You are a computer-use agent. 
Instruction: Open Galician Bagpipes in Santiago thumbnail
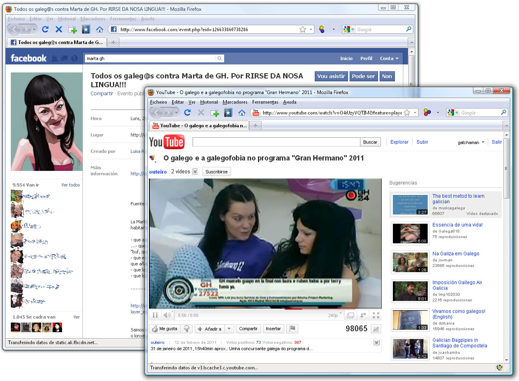tap(410, 349)
